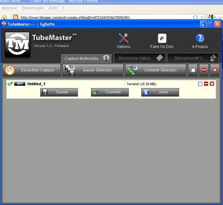
Task: Click Sauver for Untitled_1
Action: pos(59,92)
